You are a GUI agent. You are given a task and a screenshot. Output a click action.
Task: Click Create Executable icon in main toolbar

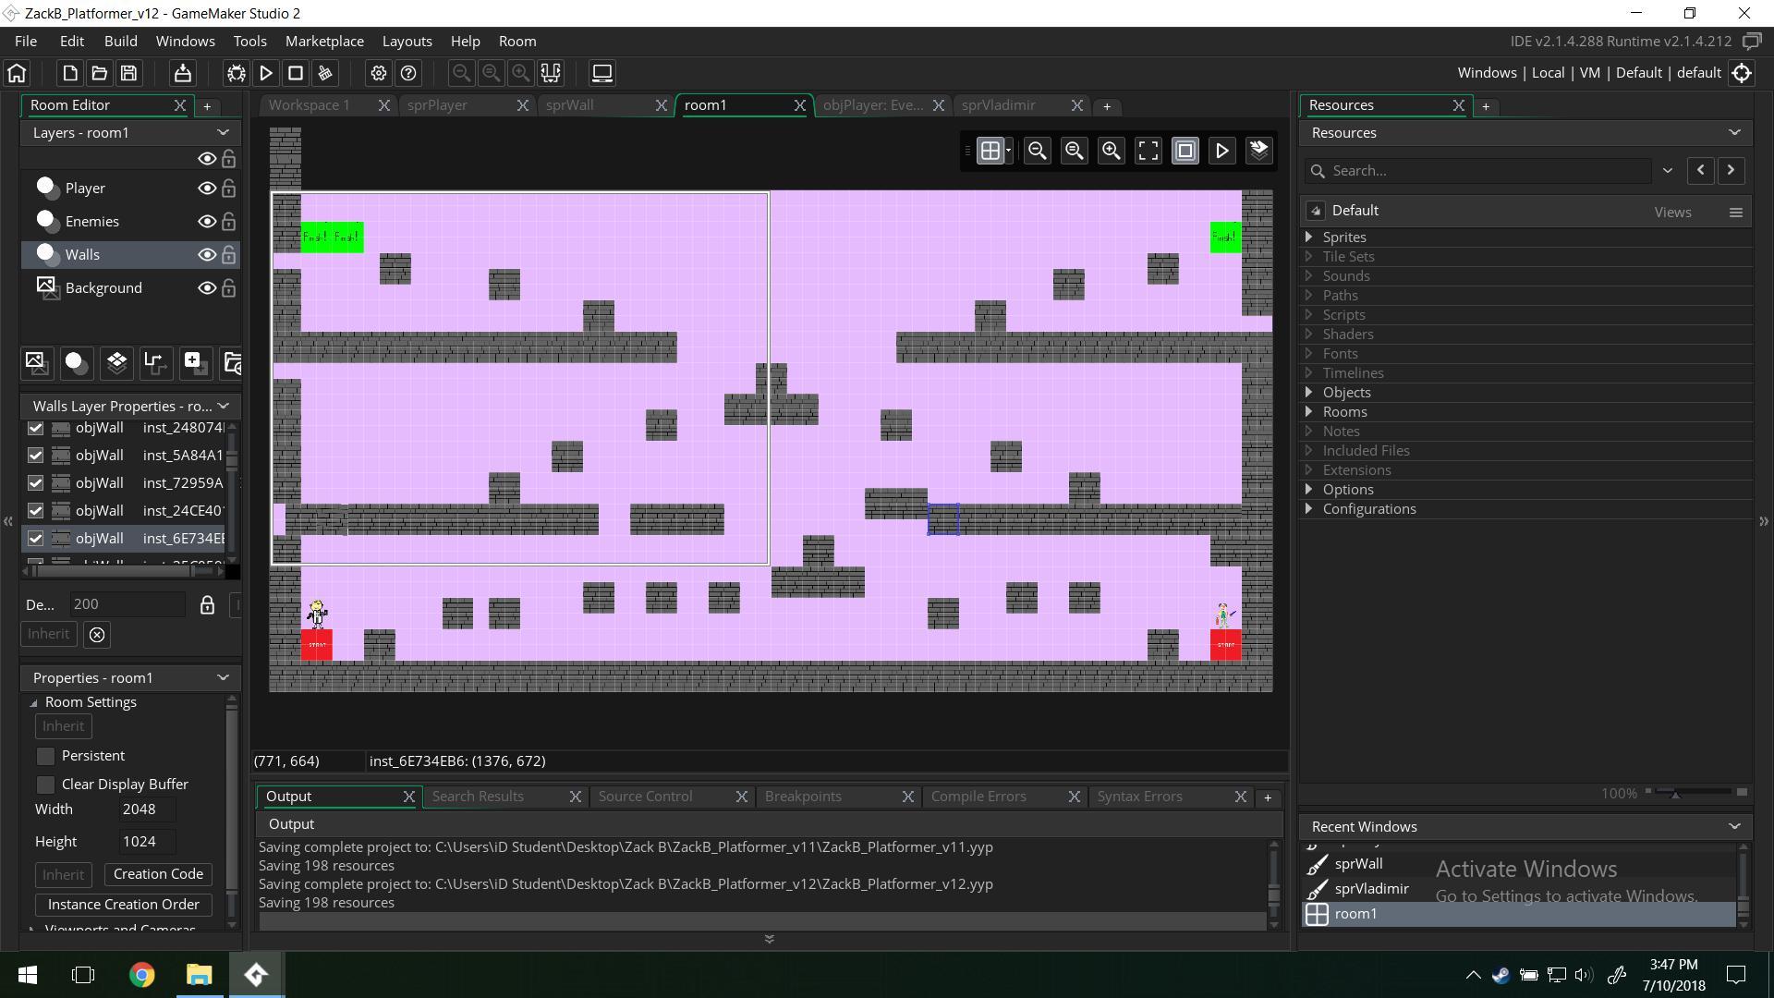click(182, 73)
